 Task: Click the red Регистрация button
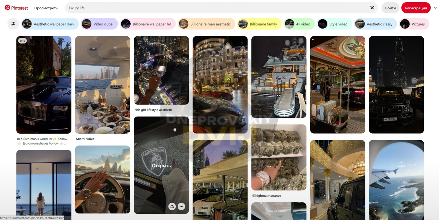(416, 8)
